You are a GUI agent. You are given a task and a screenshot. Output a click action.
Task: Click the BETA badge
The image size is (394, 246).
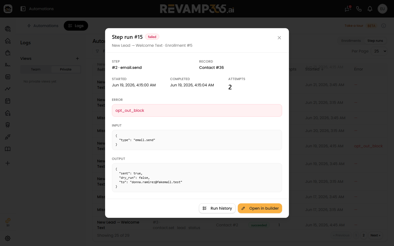click(371, 26)
